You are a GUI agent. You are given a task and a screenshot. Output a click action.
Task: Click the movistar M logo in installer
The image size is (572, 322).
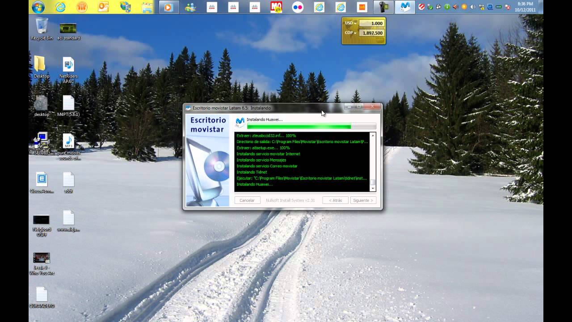click(240, 123)
